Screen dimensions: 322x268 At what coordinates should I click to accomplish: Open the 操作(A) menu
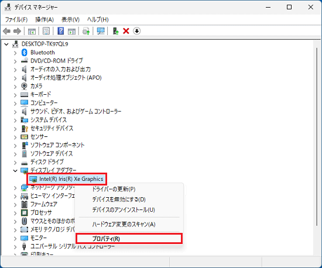(44, 20)
